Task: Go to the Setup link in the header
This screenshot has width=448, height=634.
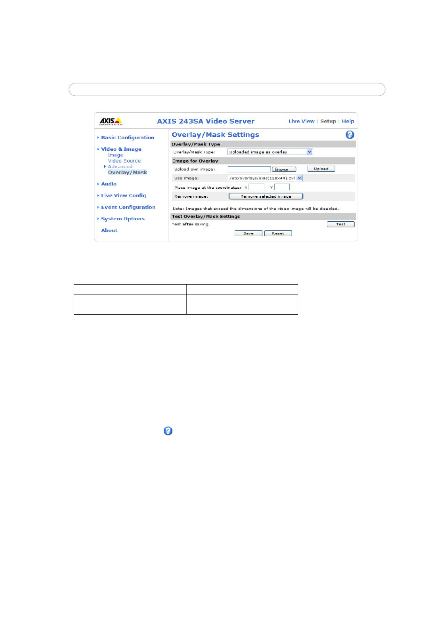Action: [328, 121]
